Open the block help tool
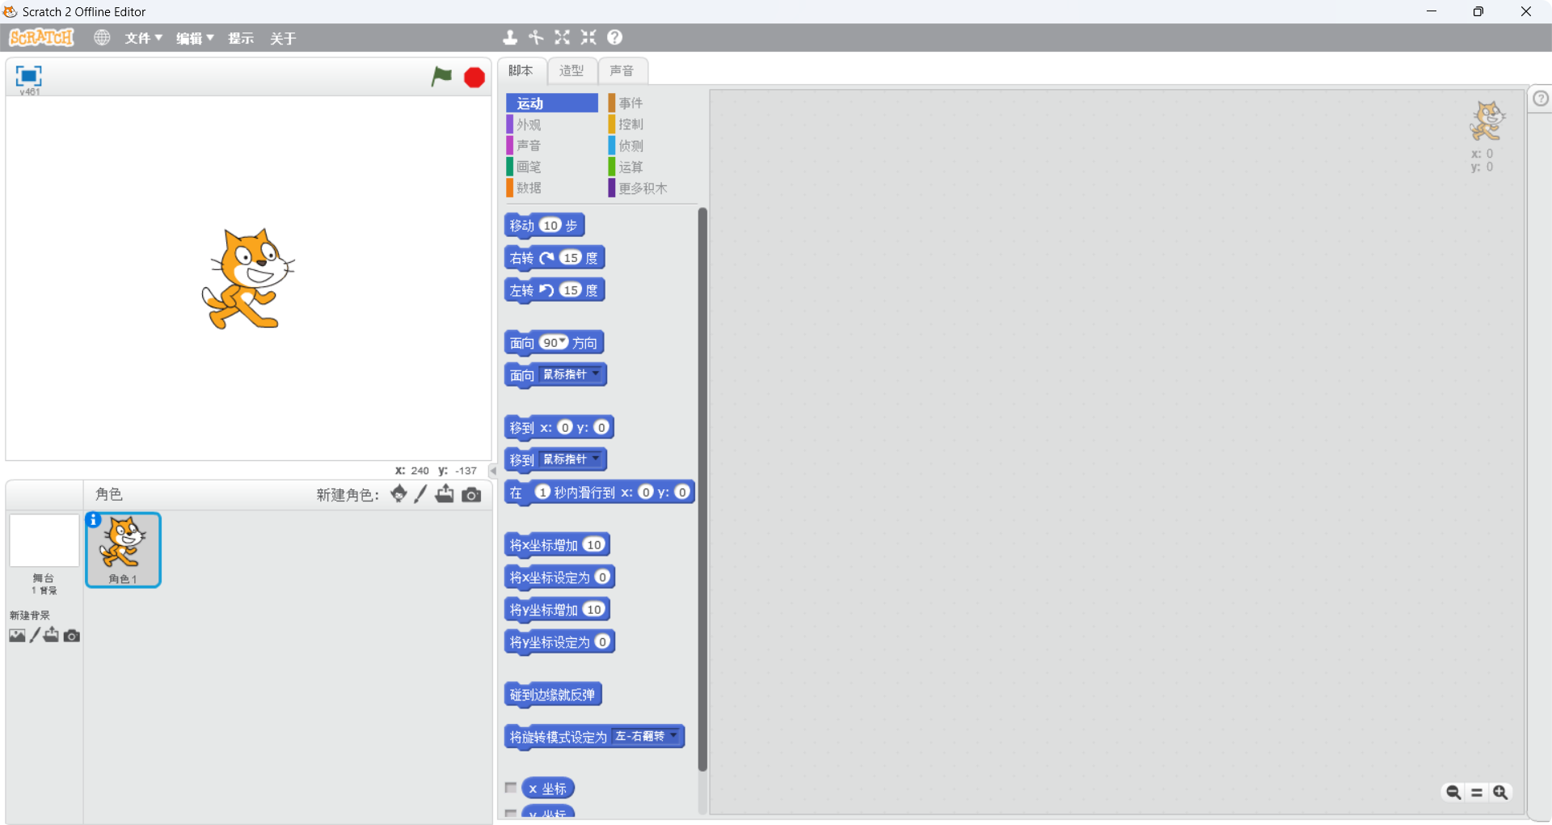Image resolution: width=1552 pixels, height=825 pixels. pos(615,37)
